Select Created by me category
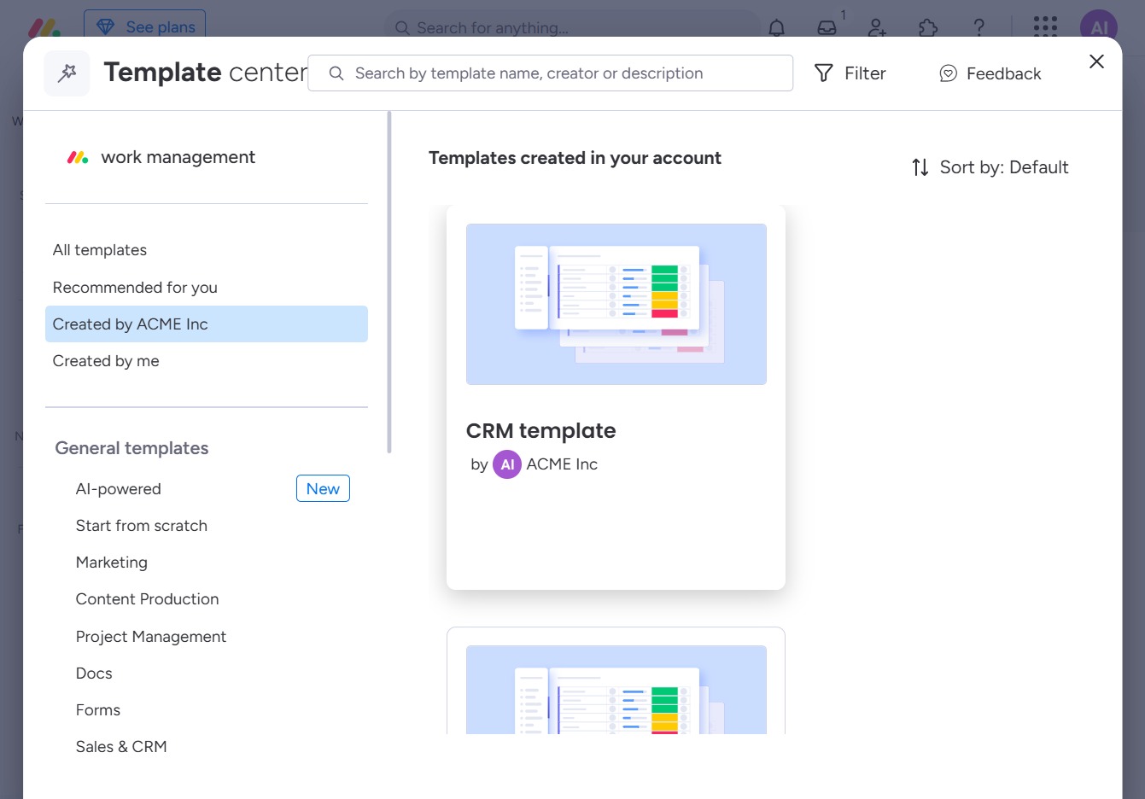This screenshot has height=799, width=1145. click(207, 361)
